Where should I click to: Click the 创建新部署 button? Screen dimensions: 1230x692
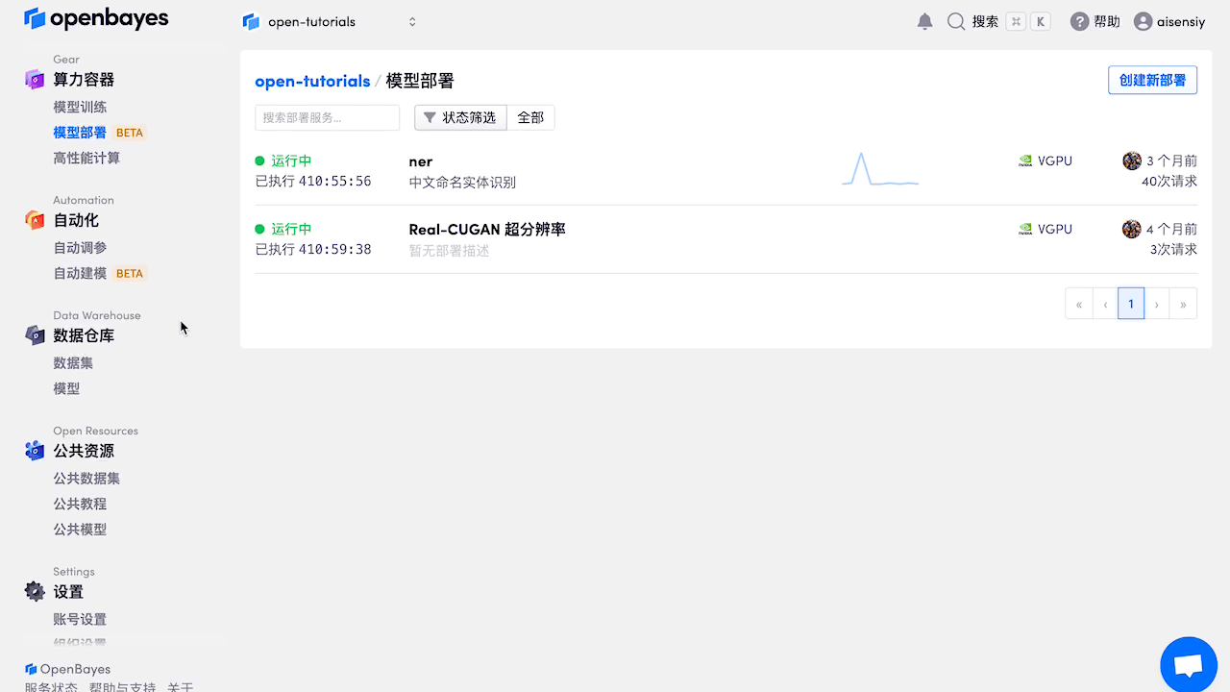1152,80
